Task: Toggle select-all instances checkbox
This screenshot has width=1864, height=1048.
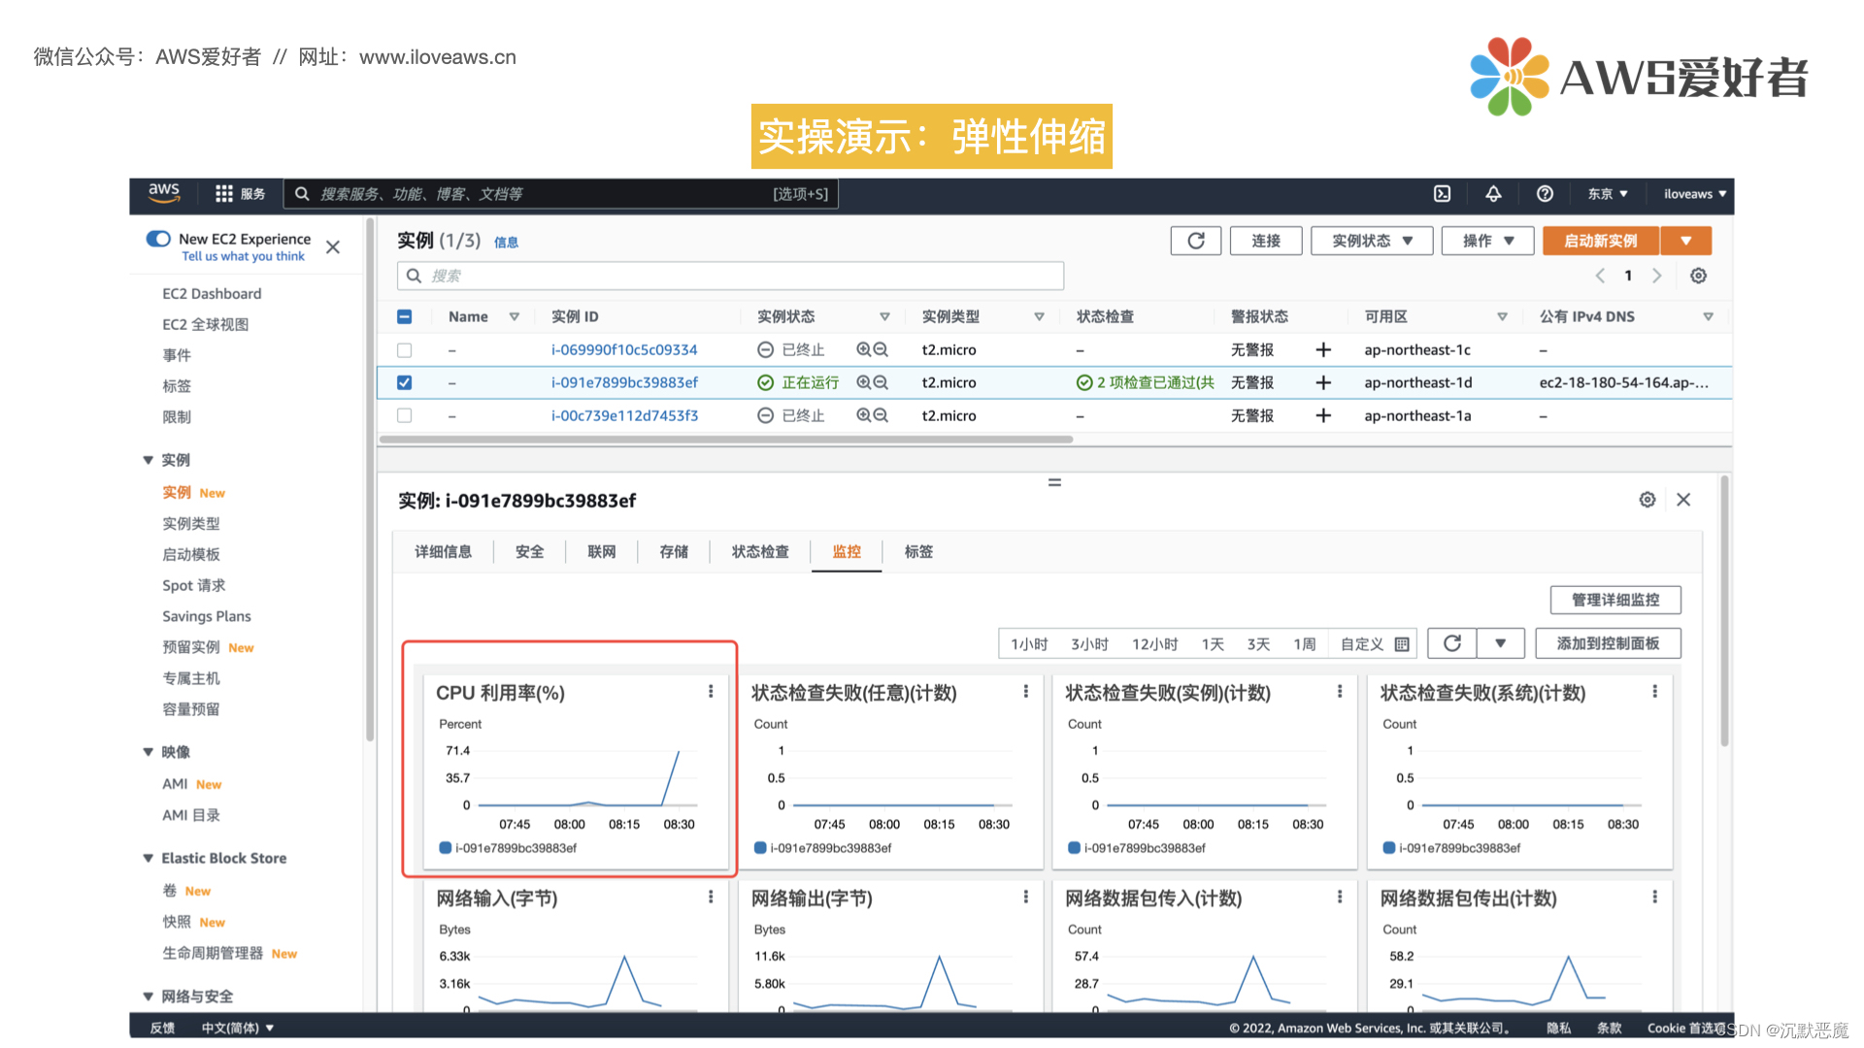Action: [405, 316]
